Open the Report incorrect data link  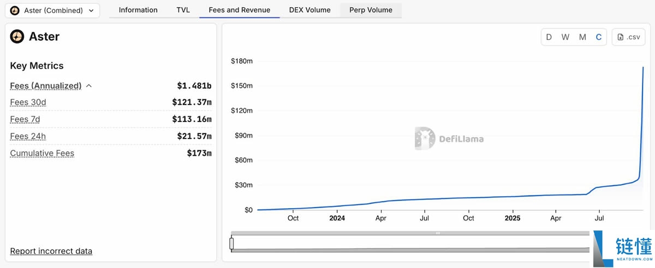(x=51, y=251)
